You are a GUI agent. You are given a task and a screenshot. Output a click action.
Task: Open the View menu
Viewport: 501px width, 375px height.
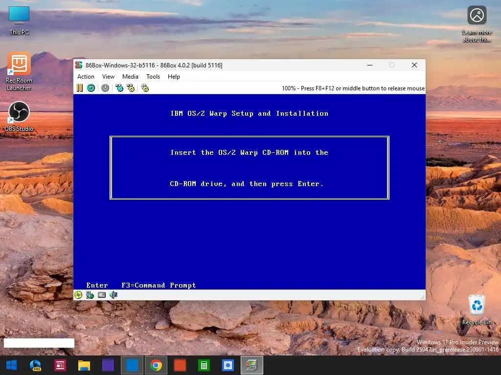tap(108, 77)
